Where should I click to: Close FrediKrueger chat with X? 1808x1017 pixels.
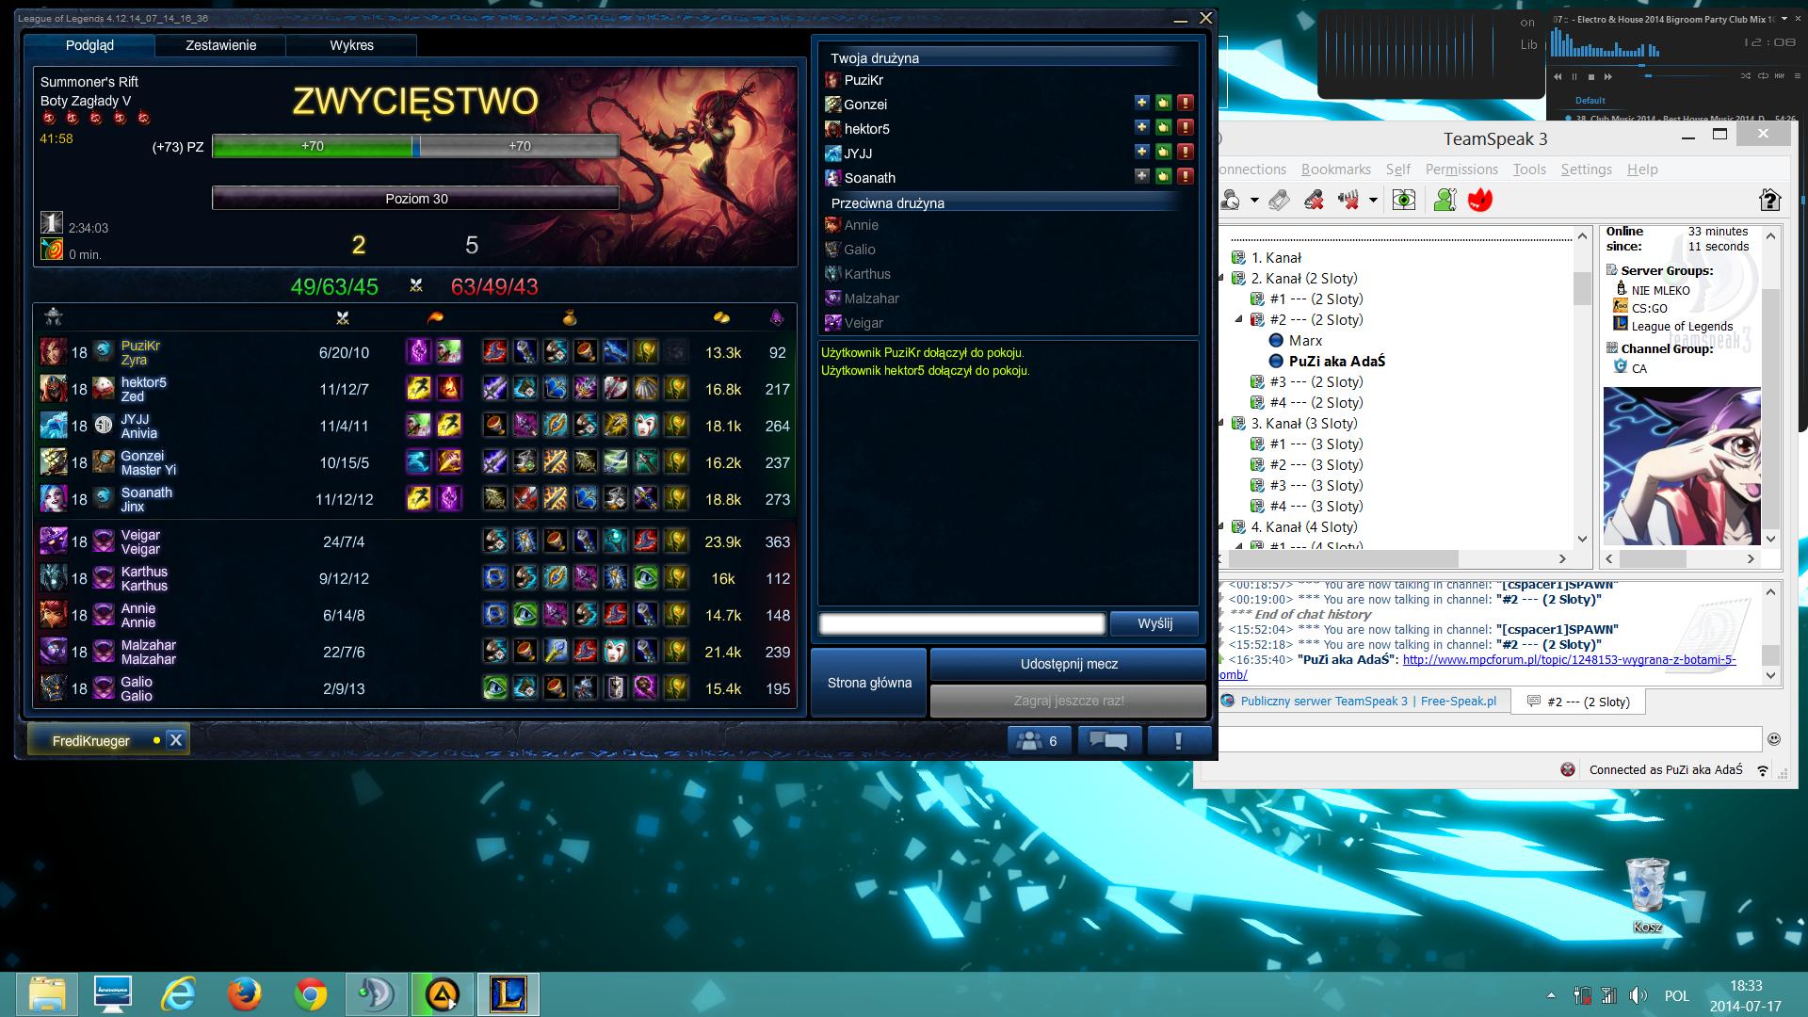pyautogui.click(x=175, y=740)
